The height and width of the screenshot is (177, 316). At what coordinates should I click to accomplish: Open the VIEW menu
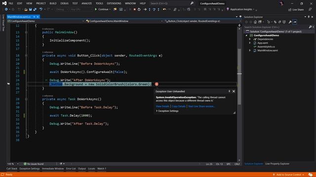tap(29, 3)
